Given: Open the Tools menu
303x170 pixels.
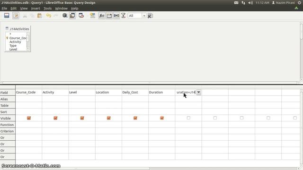Looking at the screenshot, I should (47, 8).
